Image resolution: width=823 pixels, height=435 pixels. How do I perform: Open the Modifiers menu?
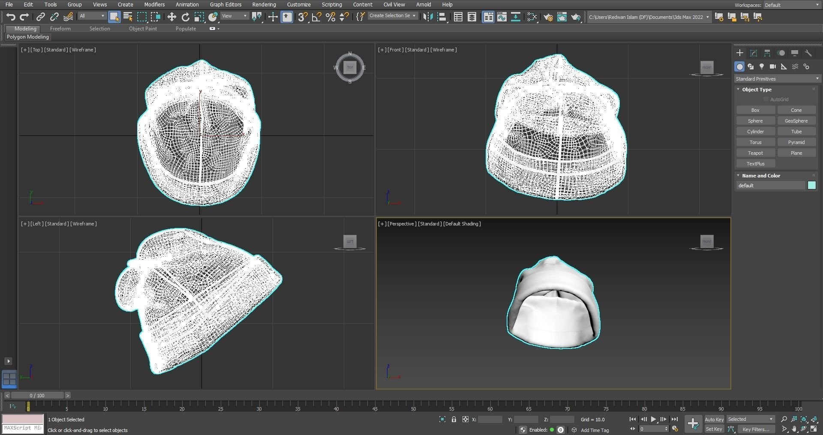click(154, 4)
